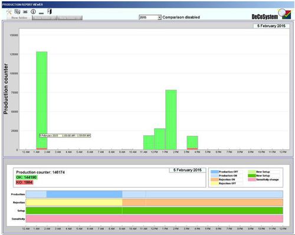
Task: Click the dark green New Setup legend swatch
Action: click(252, 175)
